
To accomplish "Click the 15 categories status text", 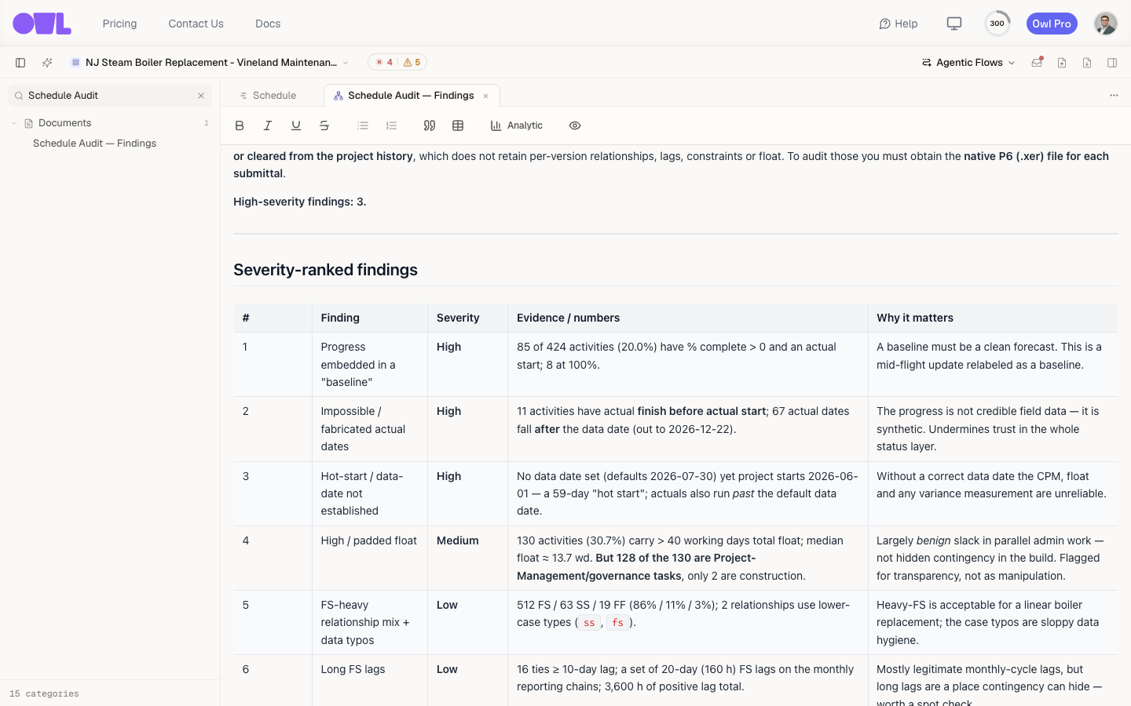I will (44, 693).
